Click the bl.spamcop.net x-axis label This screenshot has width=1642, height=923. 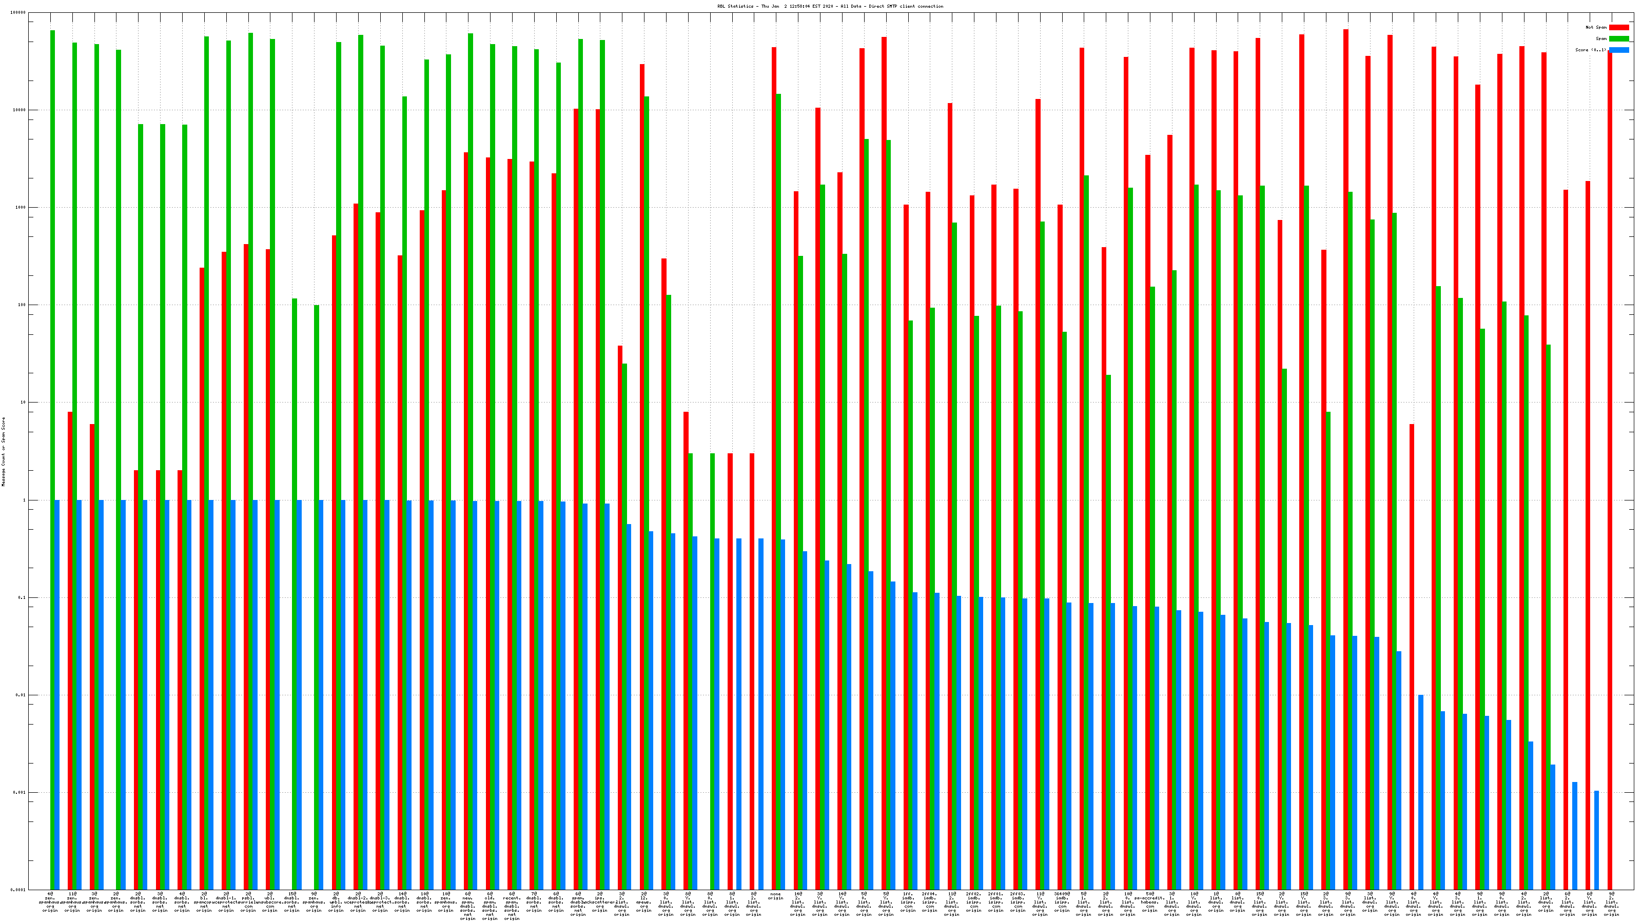[204, 902]
